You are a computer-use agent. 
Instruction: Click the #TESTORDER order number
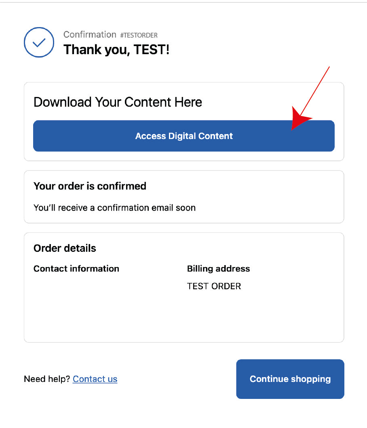pyautogui.click(x=139, y=35)
